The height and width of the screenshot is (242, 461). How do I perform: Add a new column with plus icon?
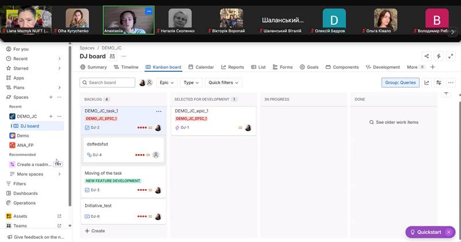446,94
